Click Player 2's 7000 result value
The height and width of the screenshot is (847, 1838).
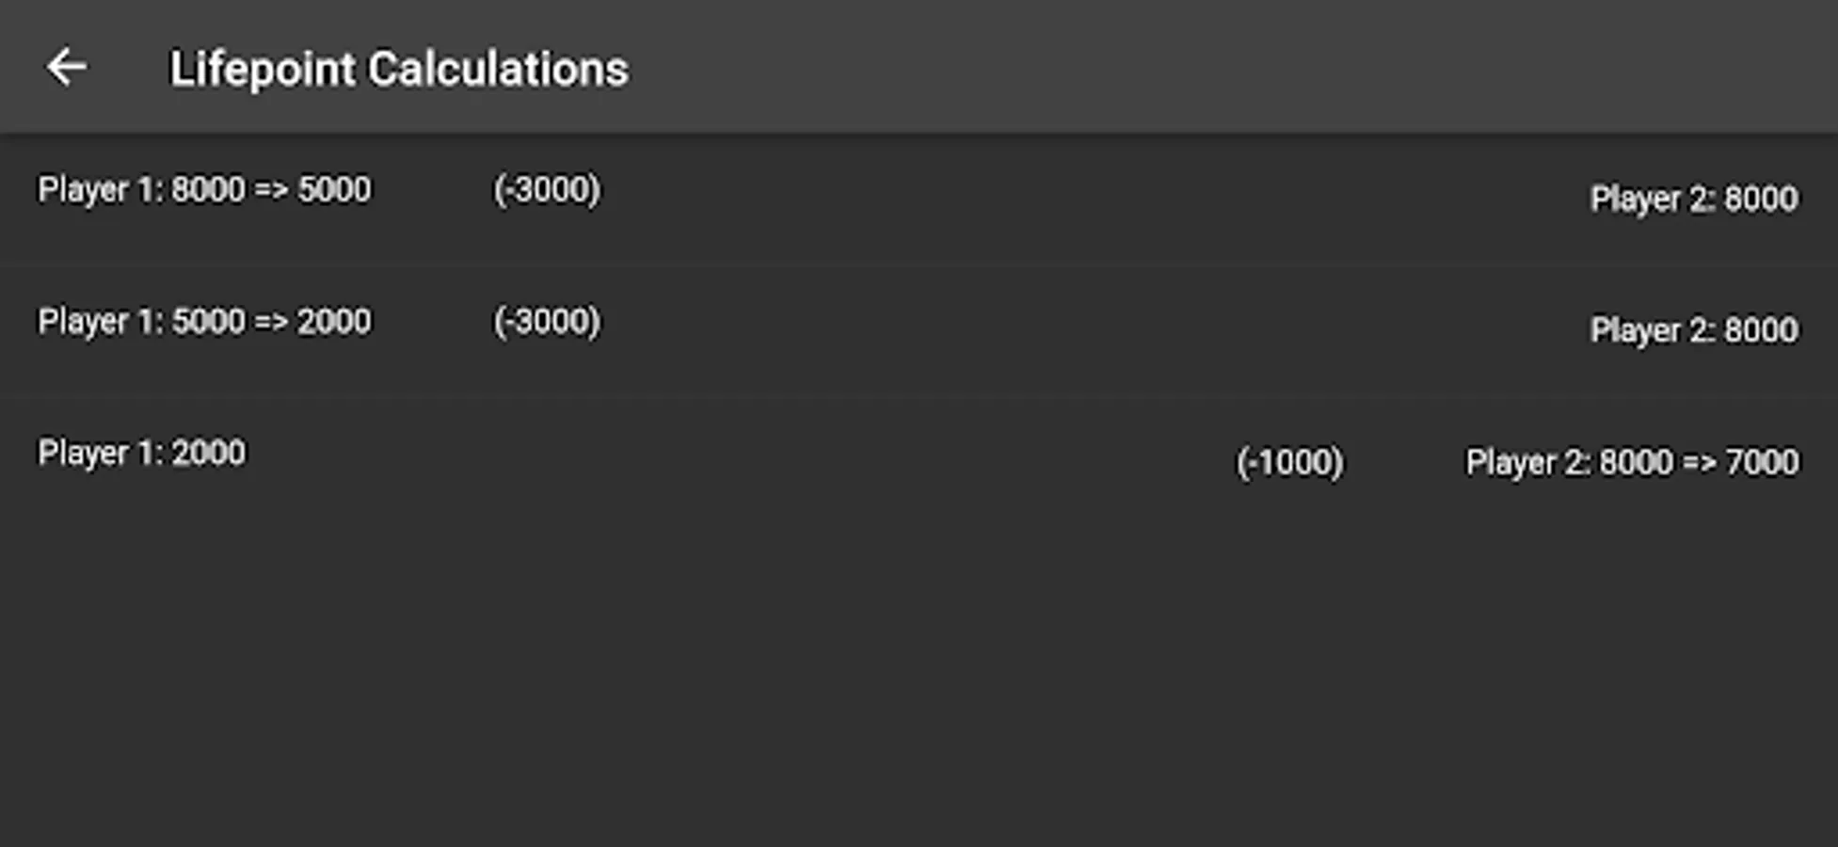tap(1762, 462)
